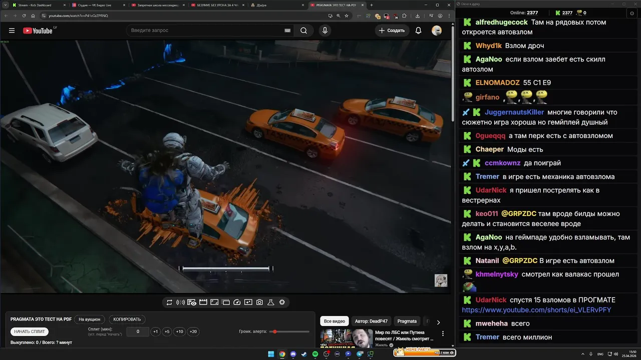This screenshot has width=641, height=360.
Task: Switch to the Запретная школа мессенджер tab
Action: coord(157,5)
